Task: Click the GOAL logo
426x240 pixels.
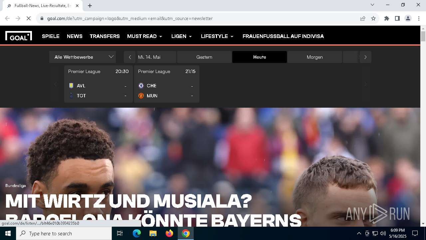Action: coord(19,36)
